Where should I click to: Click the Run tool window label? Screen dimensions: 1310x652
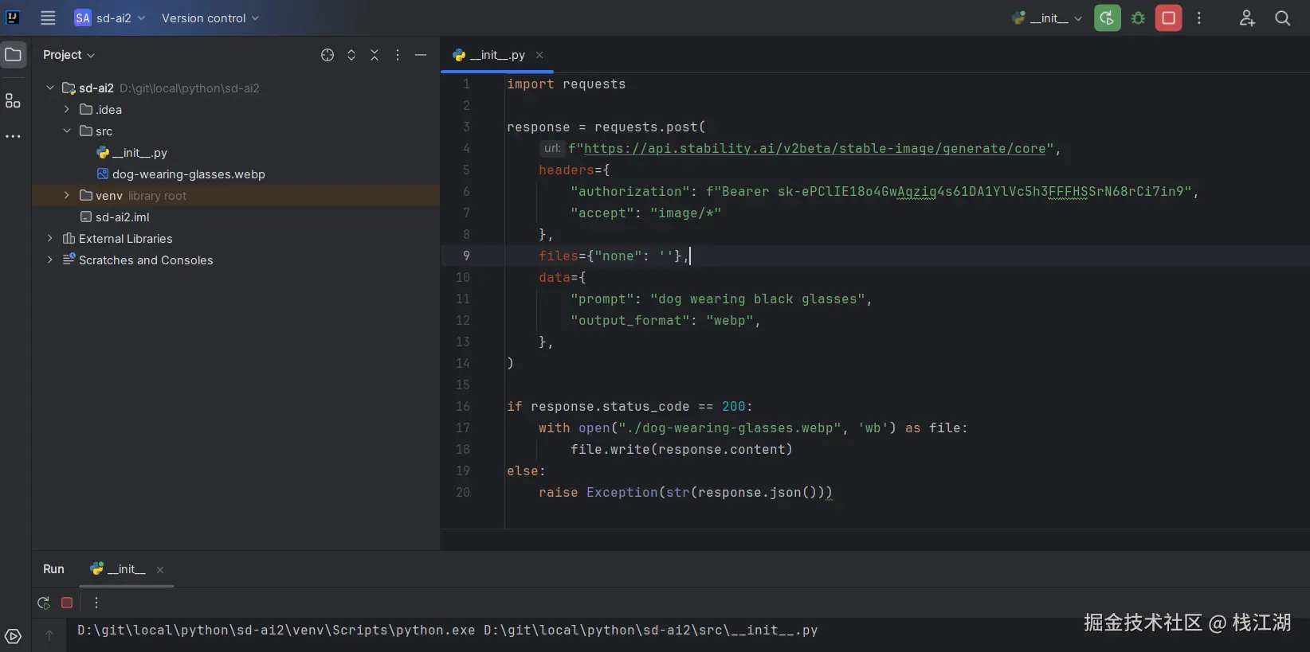tap(53, 568)
